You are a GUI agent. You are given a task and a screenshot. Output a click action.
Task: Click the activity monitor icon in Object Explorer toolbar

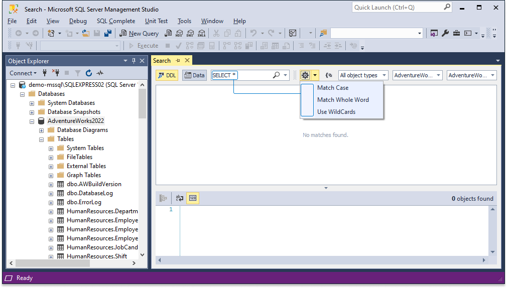click(100, 73)
